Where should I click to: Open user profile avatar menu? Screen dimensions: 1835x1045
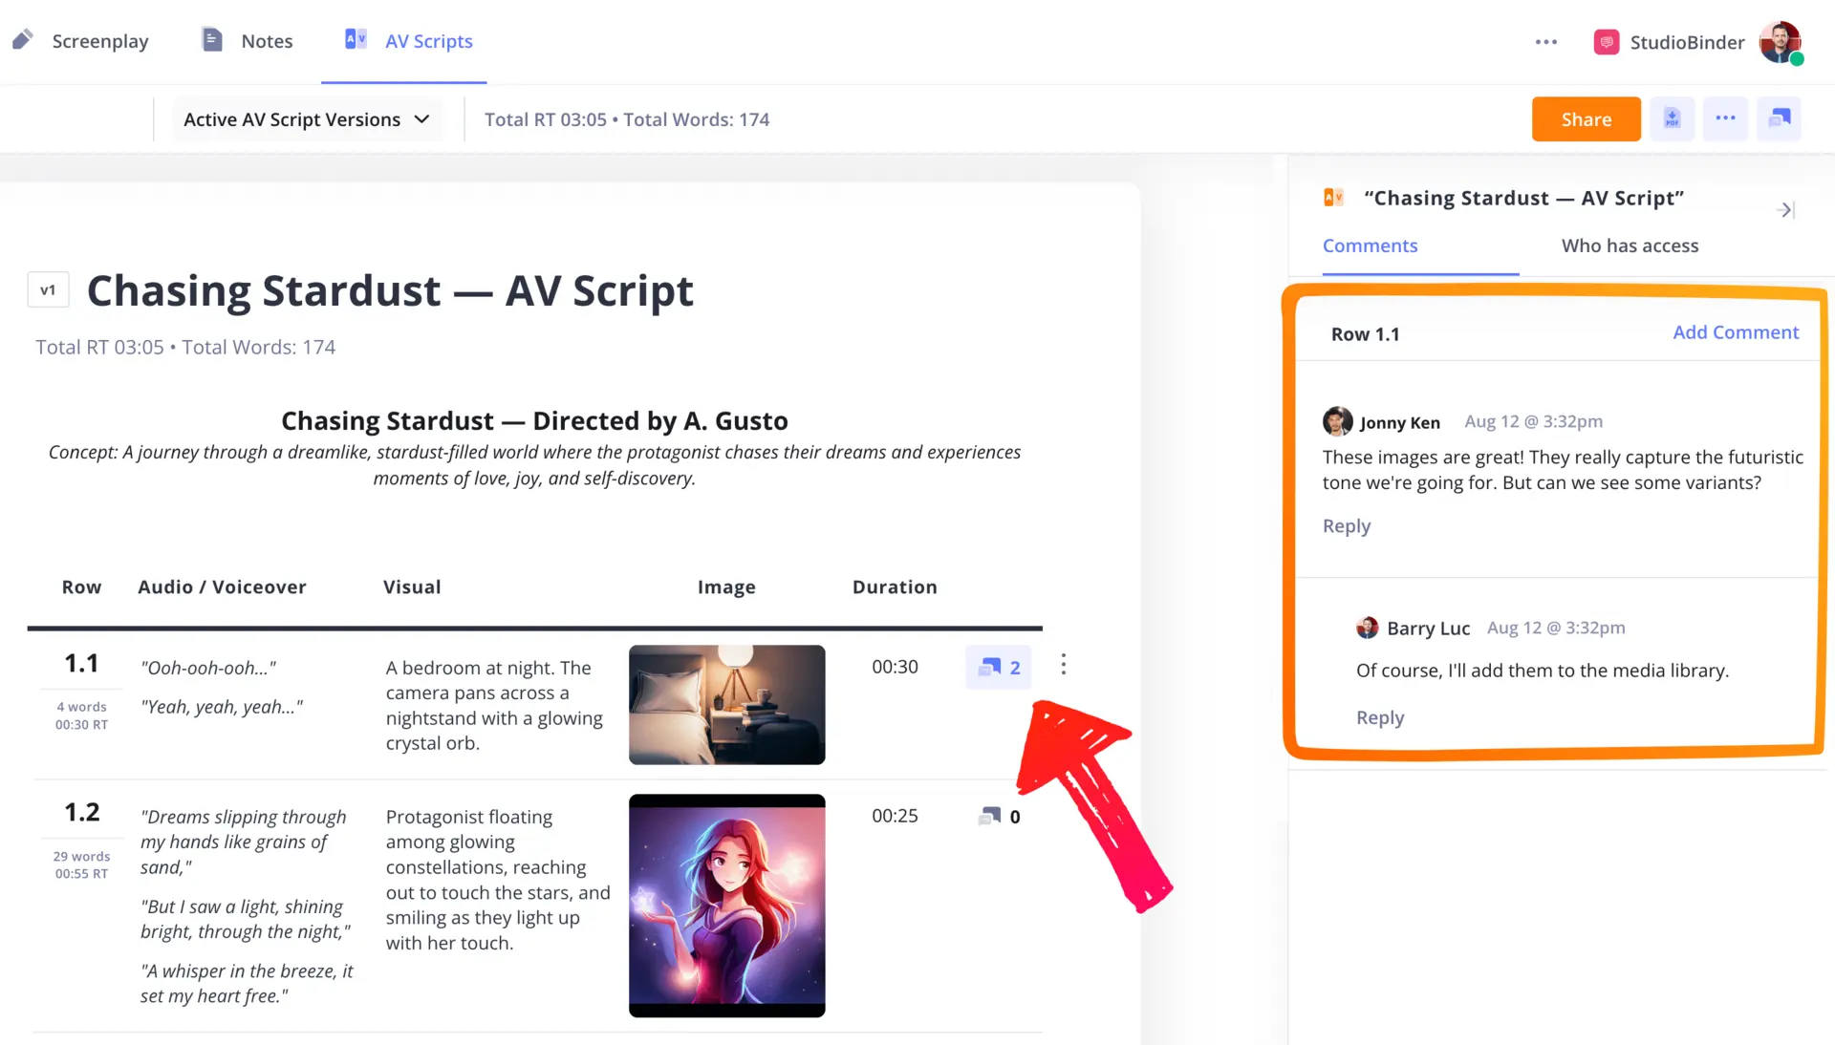(x=1781, y=42)
